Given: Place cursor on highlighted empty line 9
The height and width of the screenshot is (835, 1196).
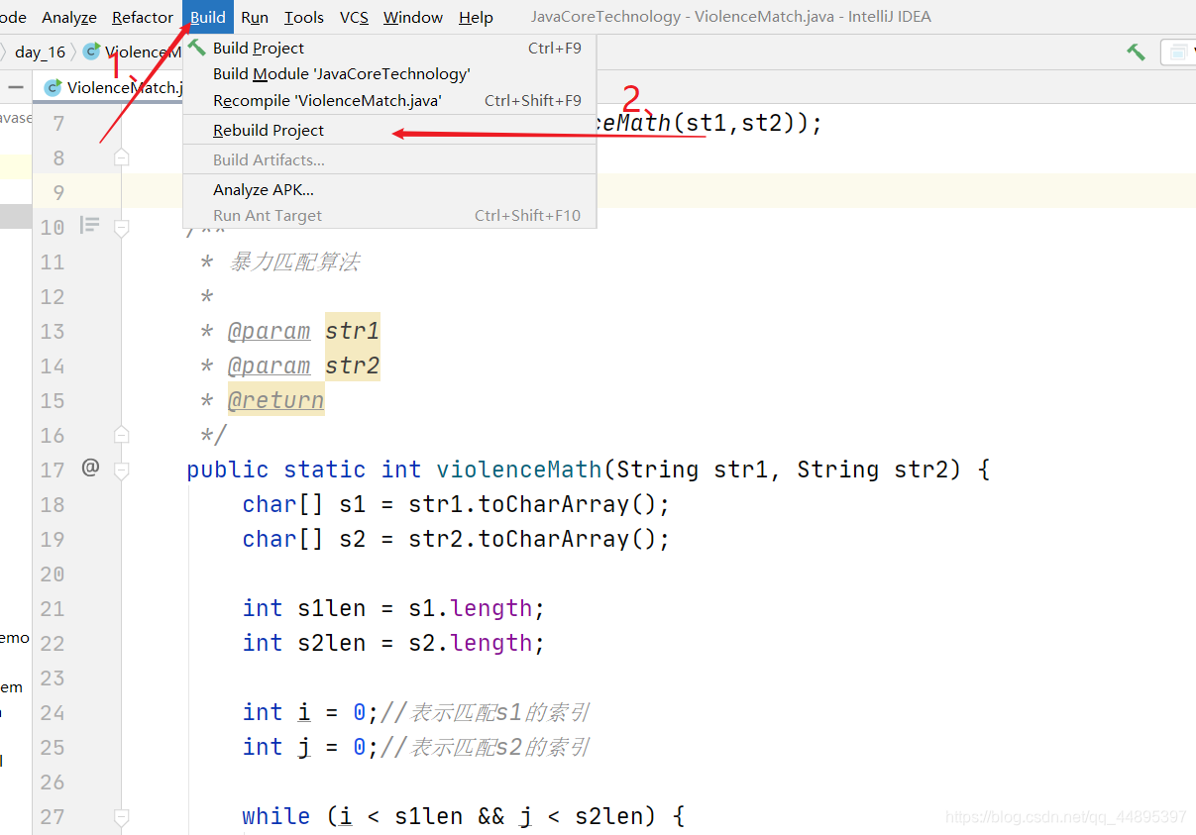Looking at the screenshot, I should pos(659,191).
